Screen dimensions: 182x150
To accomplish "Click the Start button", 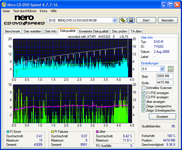I will (146, 20).
